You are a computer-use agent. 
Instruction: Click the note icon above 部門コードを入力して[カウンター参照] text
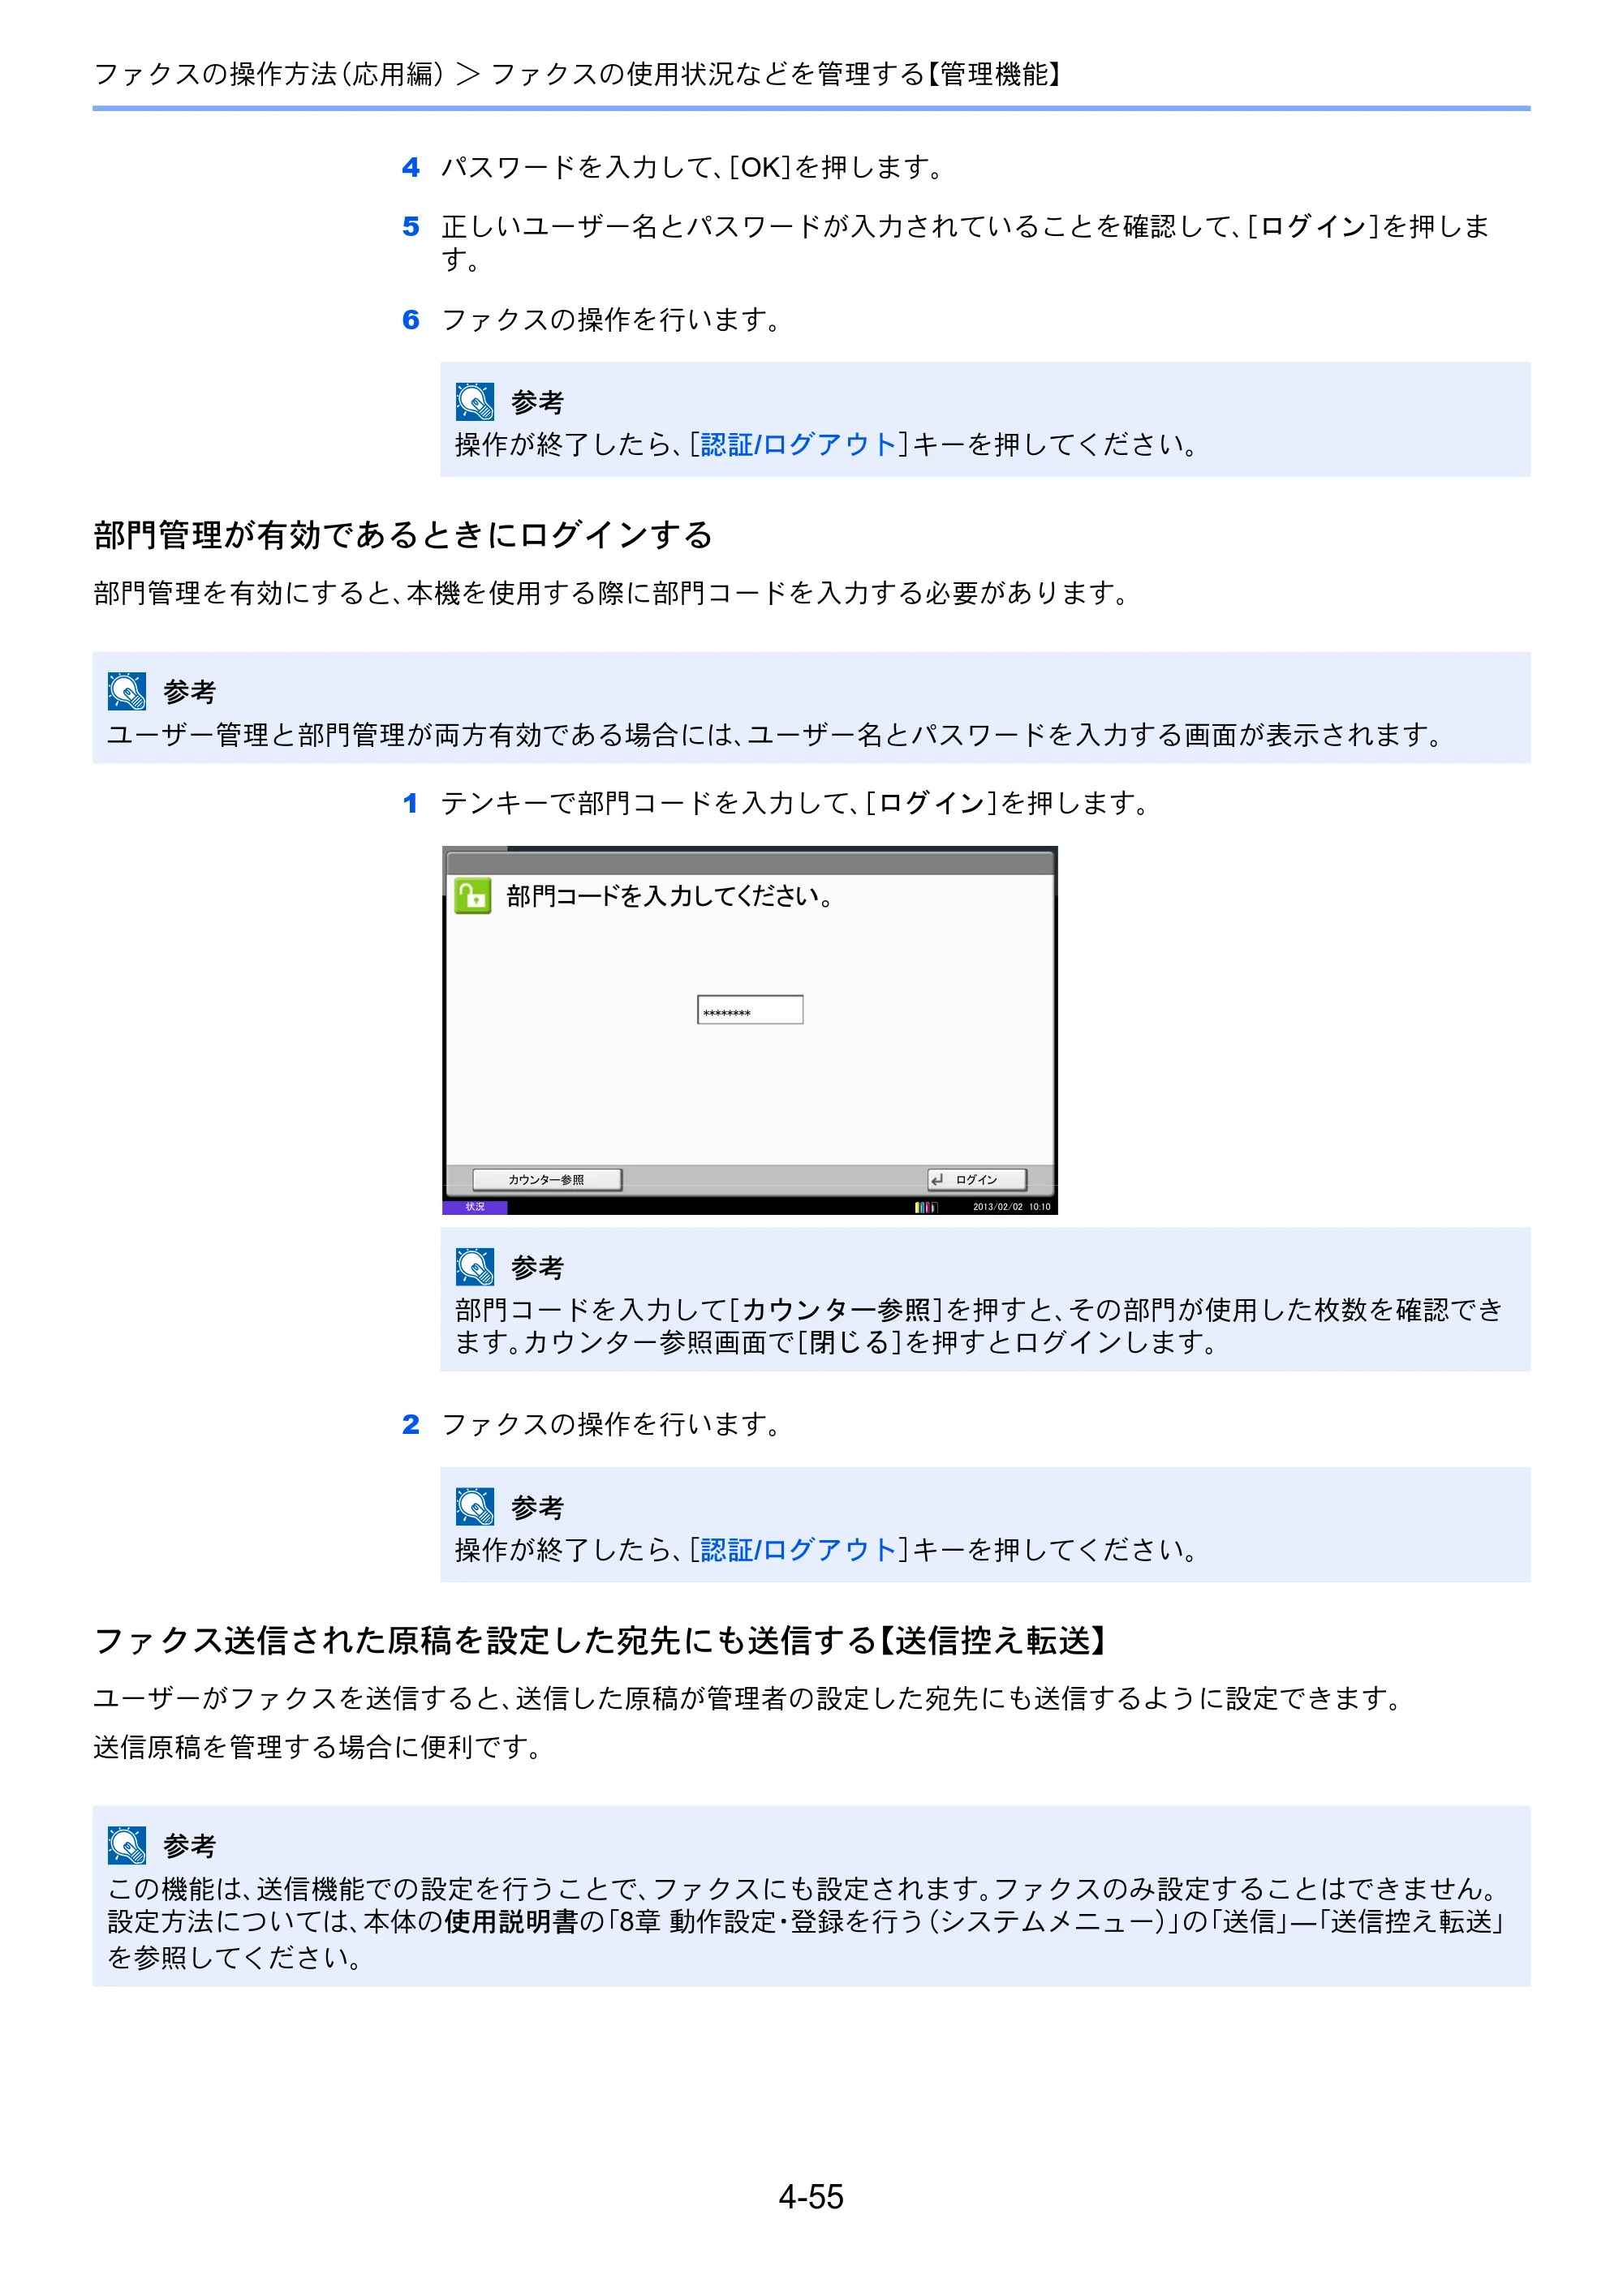click(x=474, y=1267)
